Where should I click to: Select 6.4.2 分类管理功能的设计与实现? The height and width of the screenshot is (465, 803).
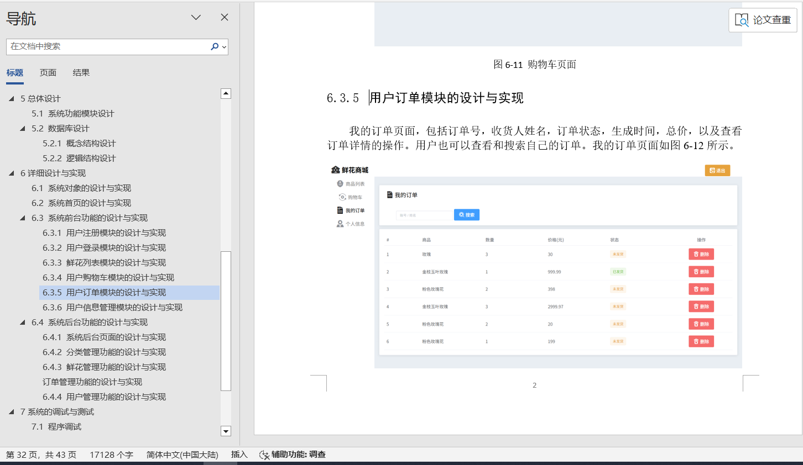coord(104,352)
